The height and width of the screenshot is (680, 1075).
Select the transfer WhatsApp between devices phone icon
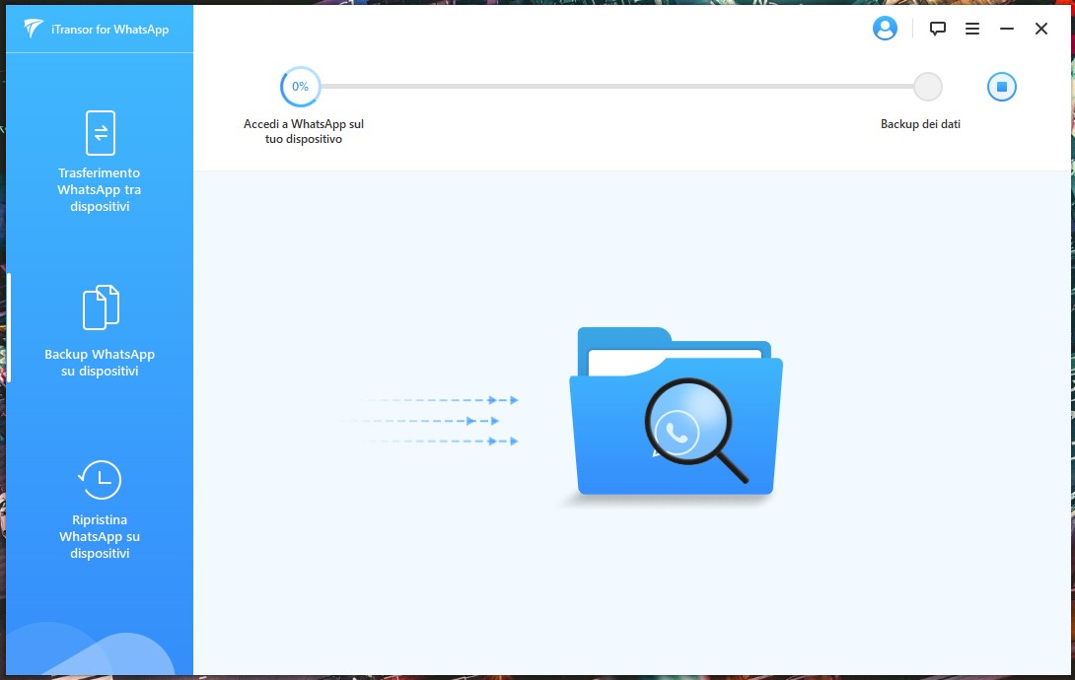point(100,133)
